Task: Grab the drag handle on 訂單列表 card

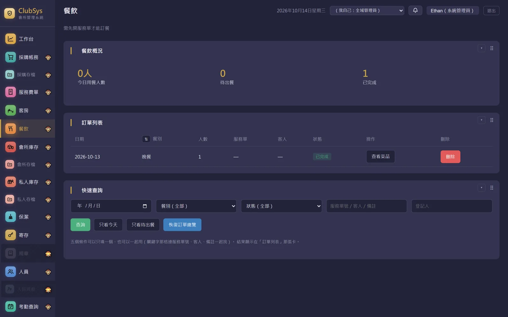Action: 492,120
